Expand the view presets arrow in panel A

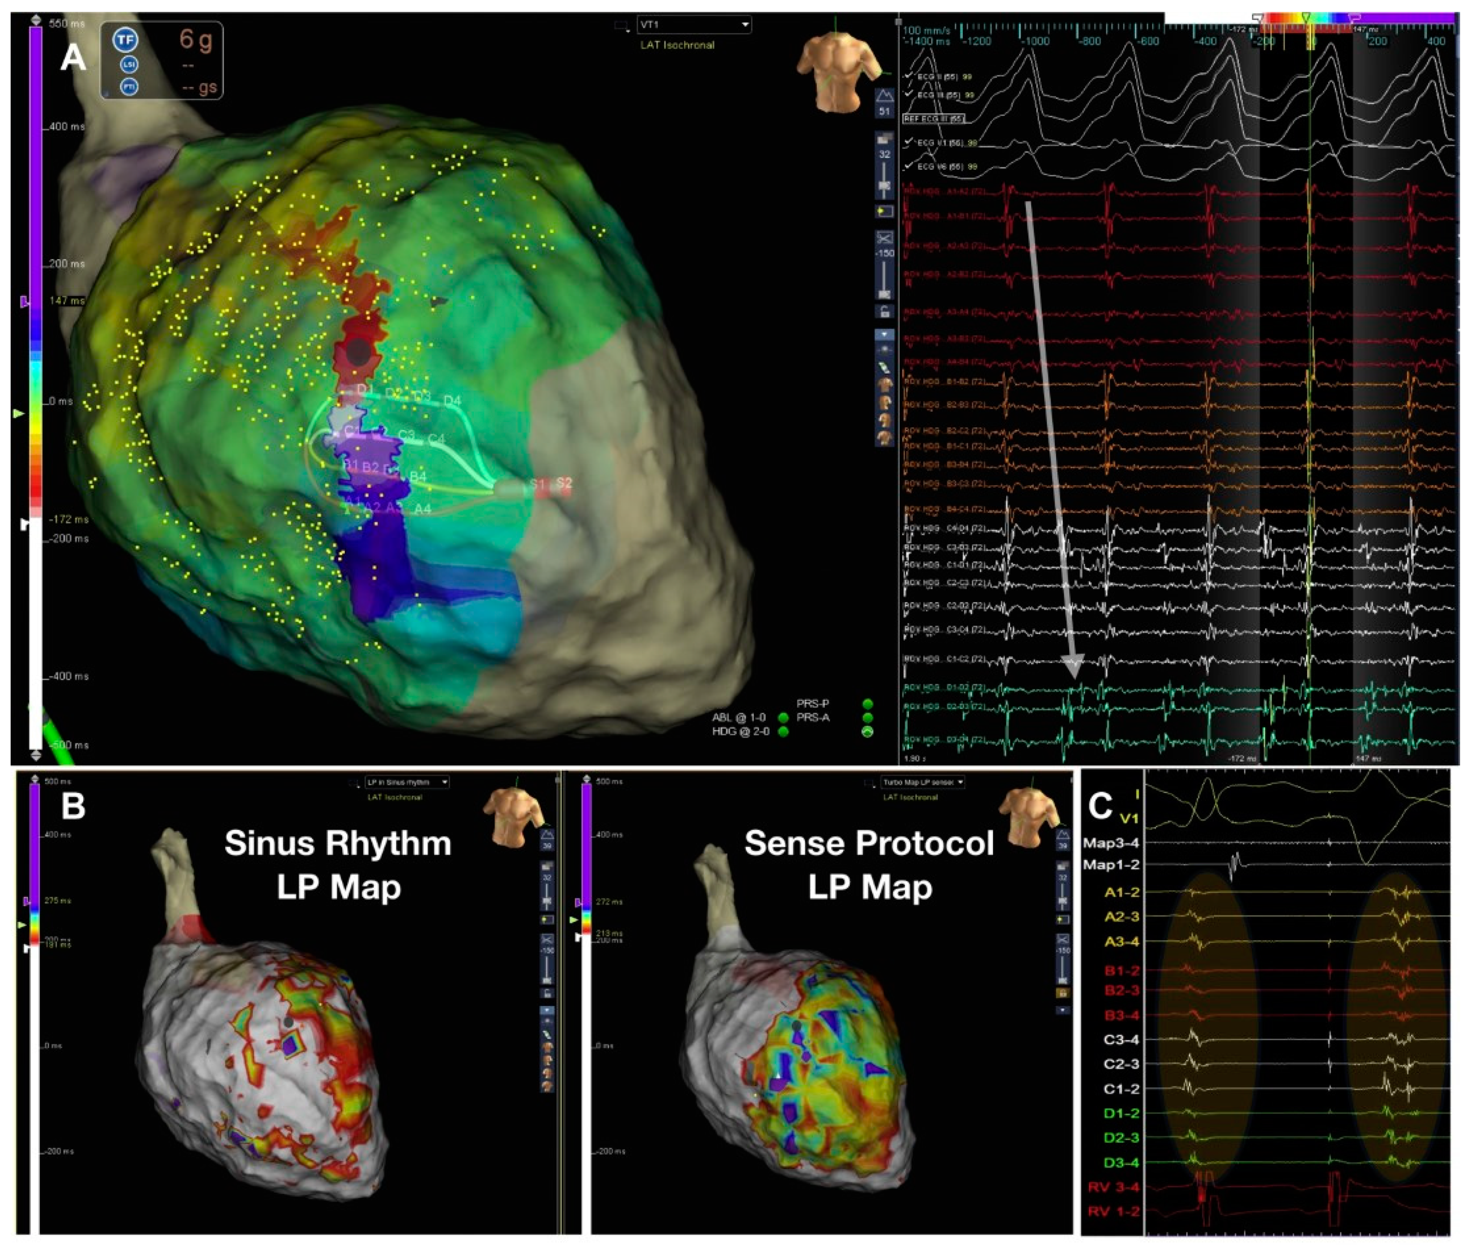[884, 335]
